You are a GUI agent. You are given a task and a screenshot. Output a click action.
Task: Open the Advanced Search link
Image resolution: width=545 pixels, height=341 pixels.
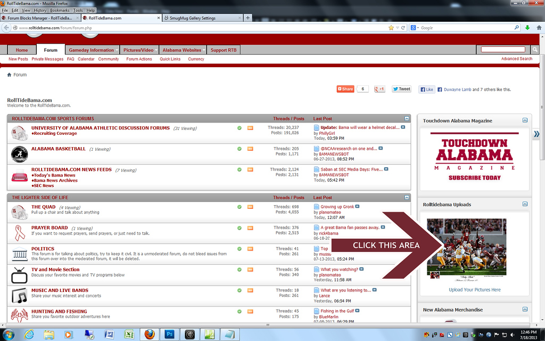(516, 59)
